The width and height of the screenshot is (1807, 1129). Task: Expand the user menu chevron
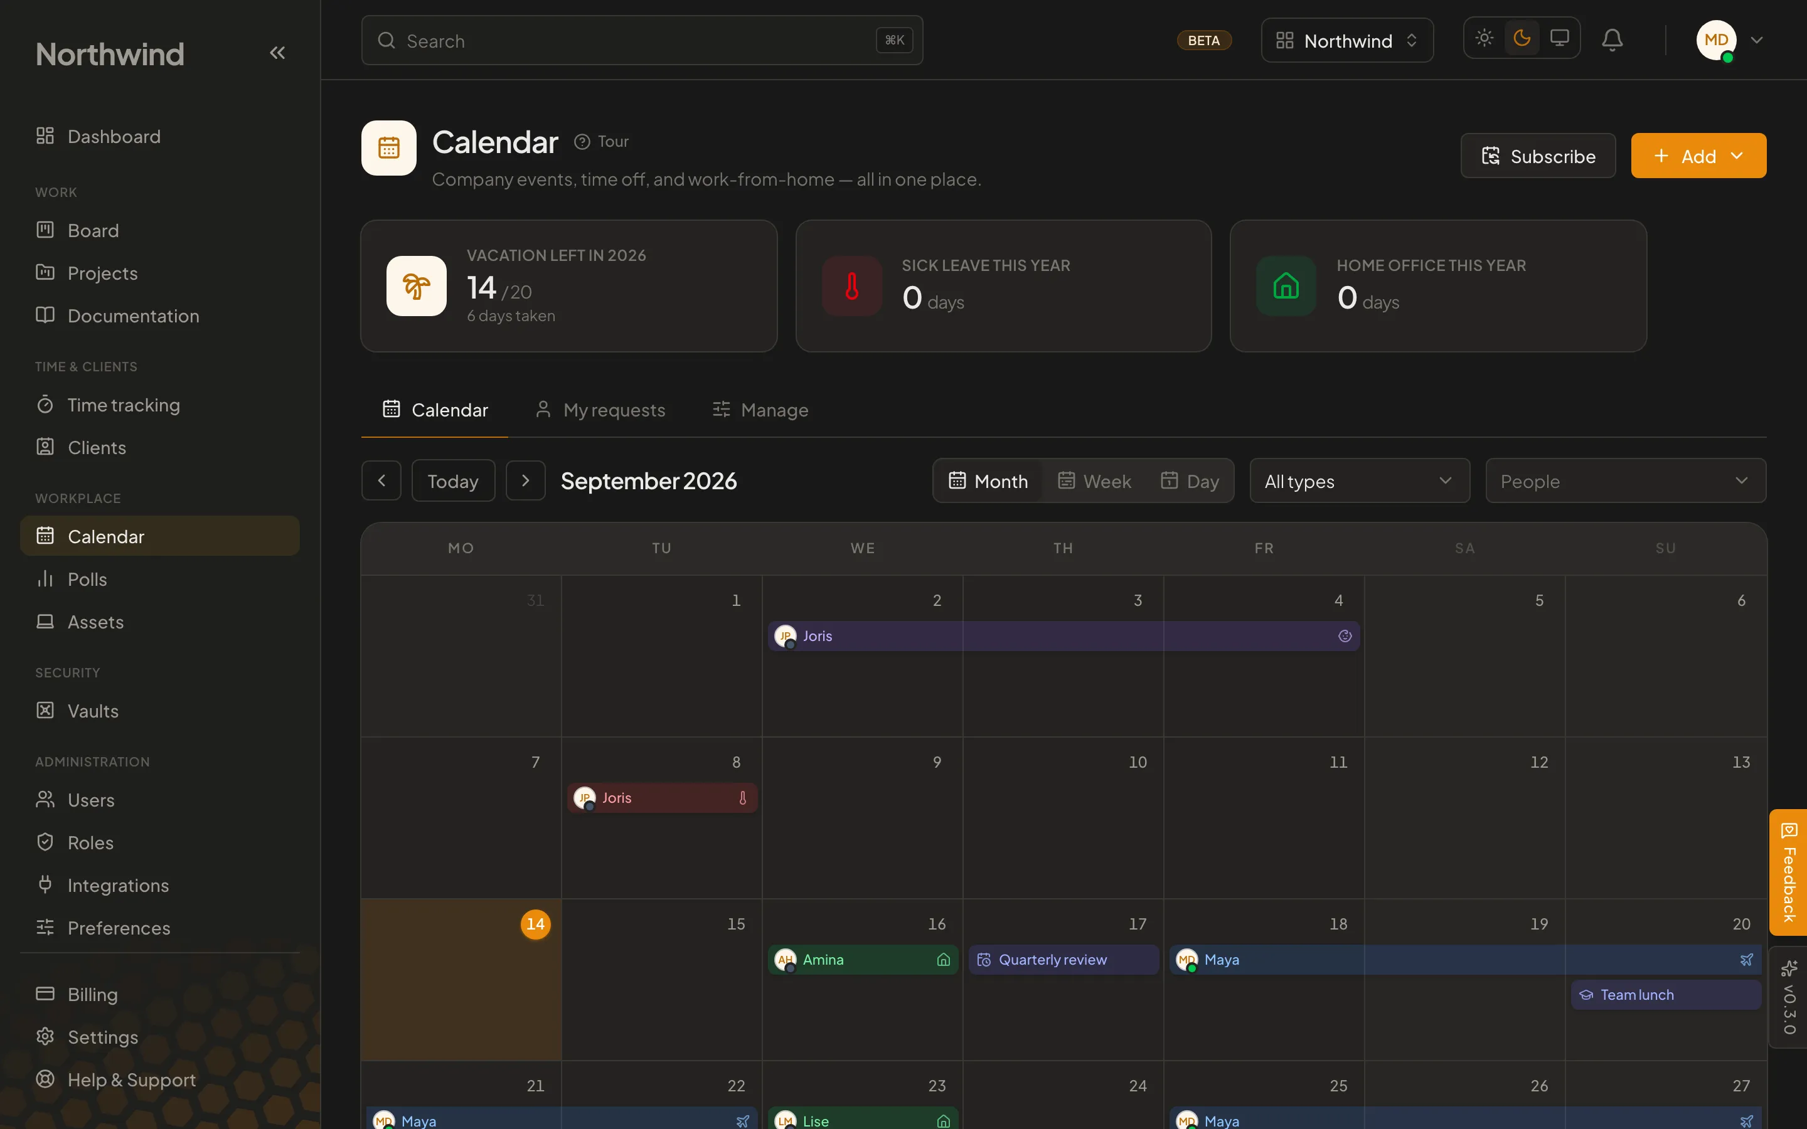pyautogui.click(x=1757, y=40)
